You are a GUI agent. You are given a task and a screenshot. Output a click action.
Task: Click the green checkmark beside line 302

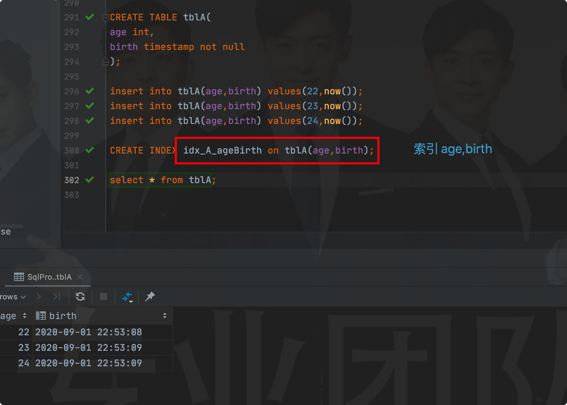click(x=90, y=180)
